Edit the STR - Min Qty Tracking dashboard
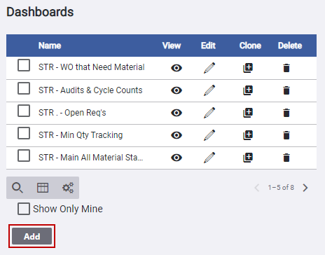 tap(209, 135)
